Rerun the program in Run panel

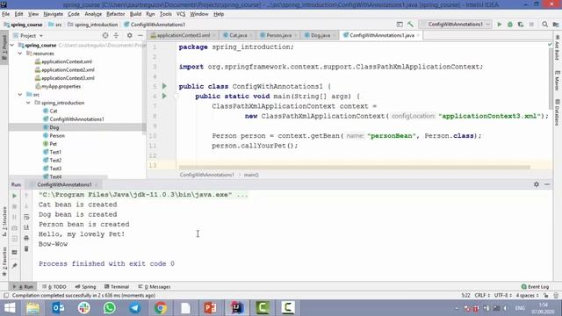[14, 196]
